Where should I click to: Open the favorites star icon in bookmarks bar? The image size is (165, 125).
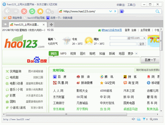click(x=5, y=18)
